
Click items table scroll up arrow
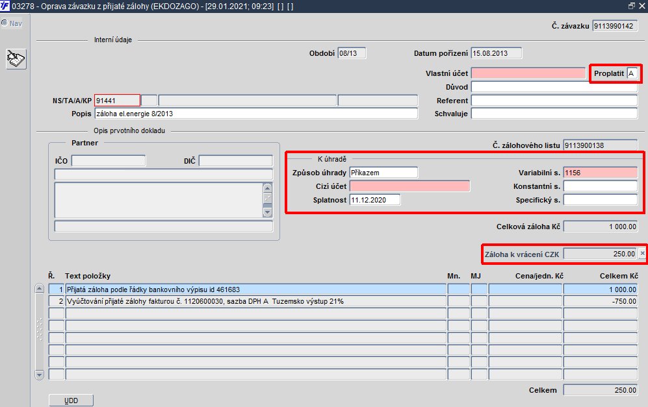[40, 288]
